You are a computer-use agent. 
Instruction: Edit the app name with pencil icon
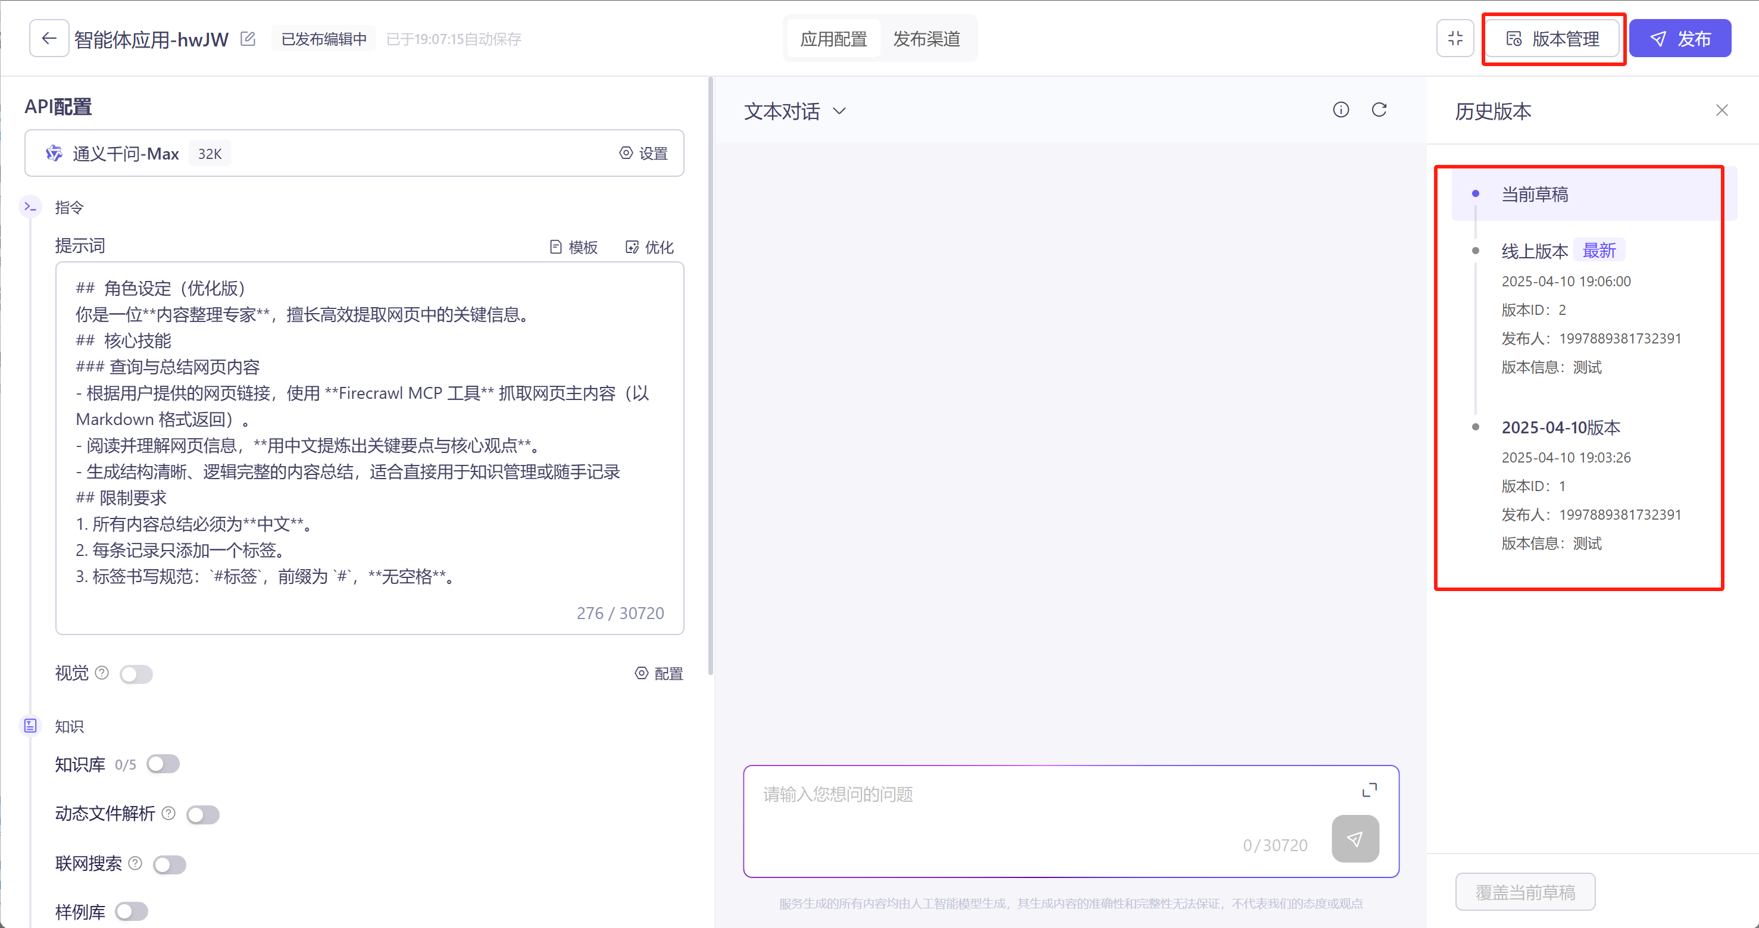tap(248, 39)
